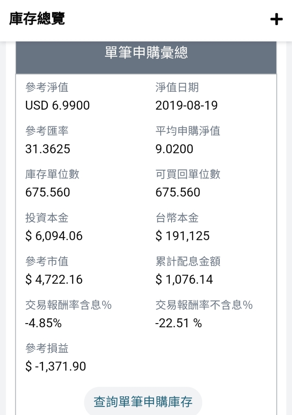Select the 參考淨值 USD 6.9900 value
This screenshot has height=415, width=292.
point(58,105)
